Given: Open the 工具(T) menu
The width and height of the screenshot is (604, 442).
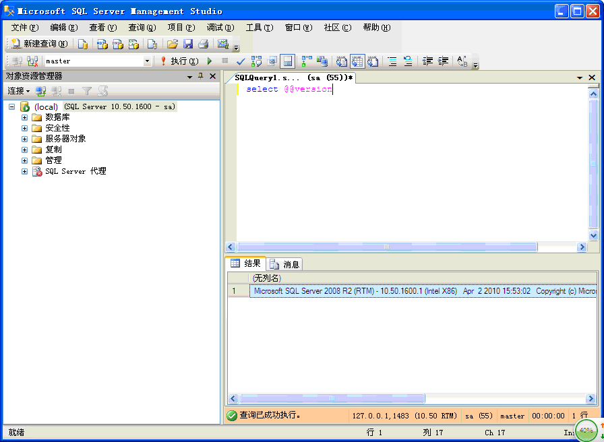Looking at the screenshot, I should click(261, 28).
